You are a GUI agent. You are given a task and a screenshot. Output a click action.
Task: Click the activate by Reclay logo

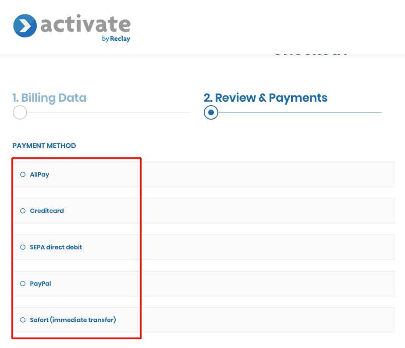click(72, 28)
